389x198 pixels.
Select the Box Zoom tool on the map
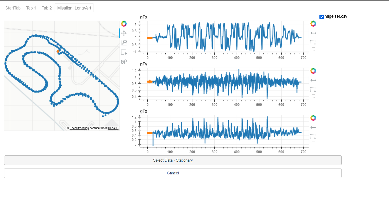[124, 43]
